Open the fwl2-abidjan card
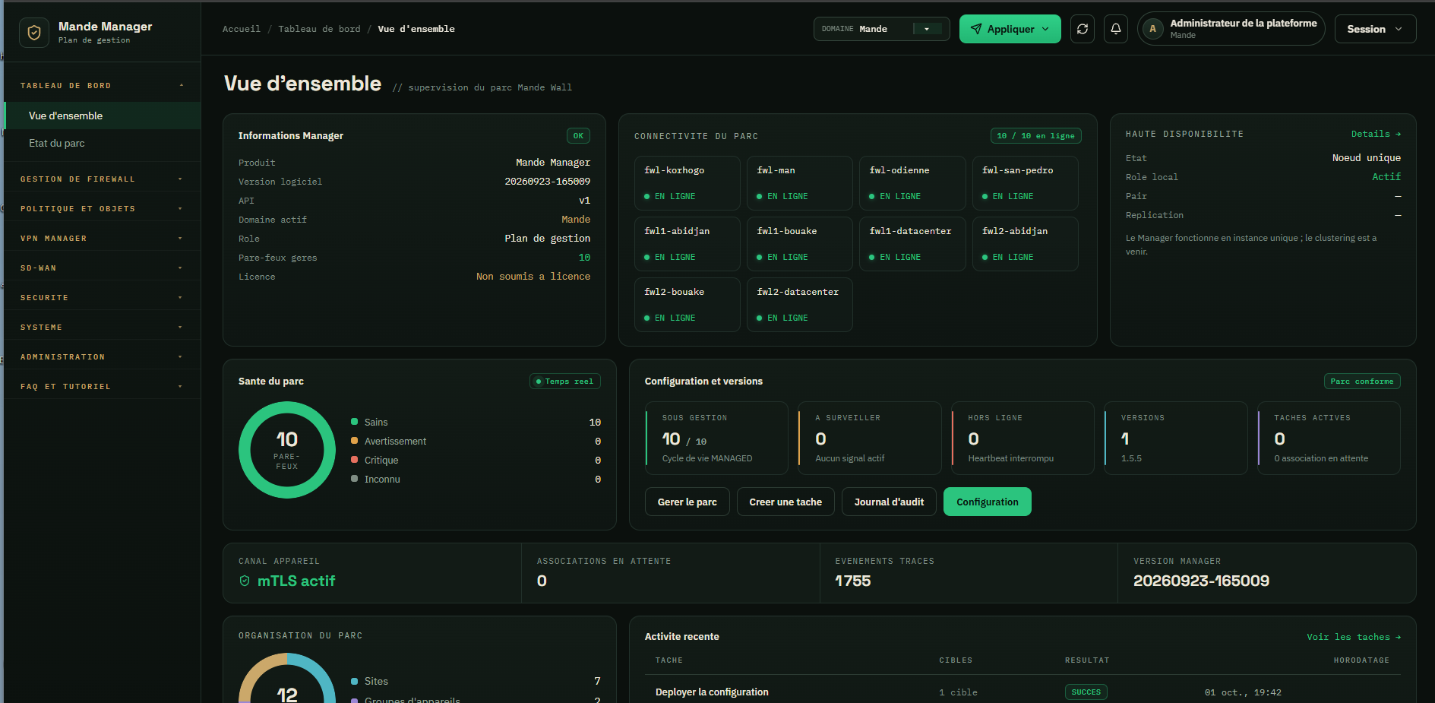 click(x=1025, y=244)
